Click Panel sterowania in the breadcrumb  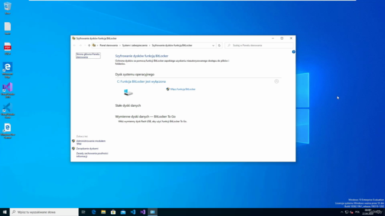109,46
